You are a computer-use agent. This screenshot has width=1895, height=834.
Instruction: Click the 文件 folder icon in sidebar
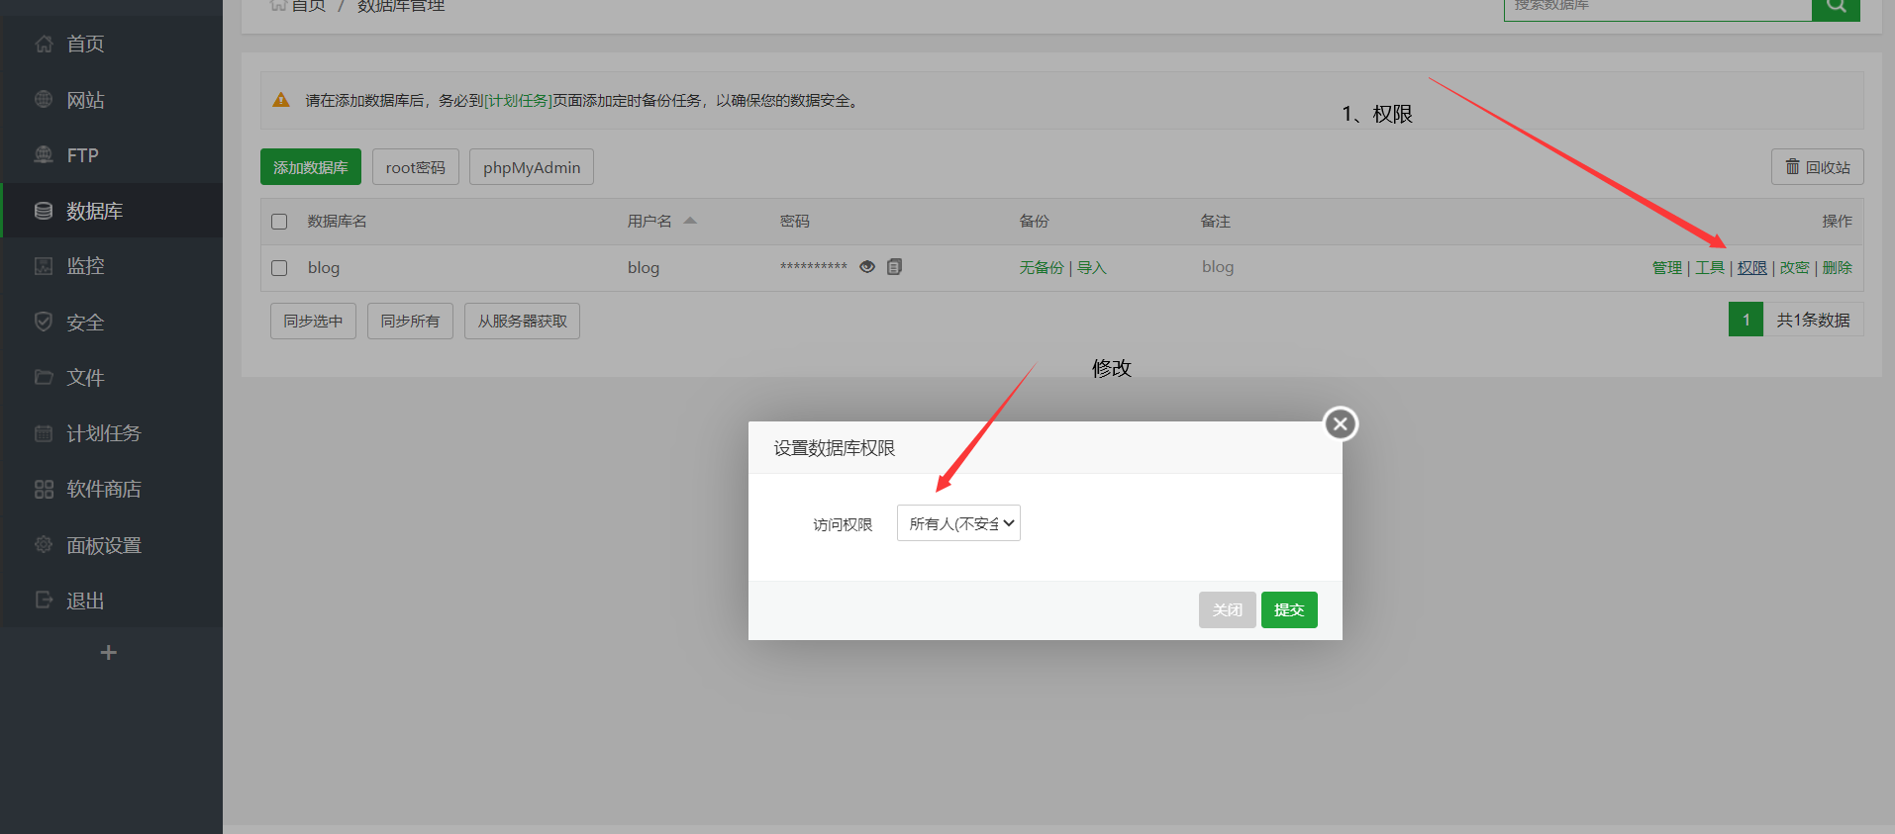(x=44, y=377)
